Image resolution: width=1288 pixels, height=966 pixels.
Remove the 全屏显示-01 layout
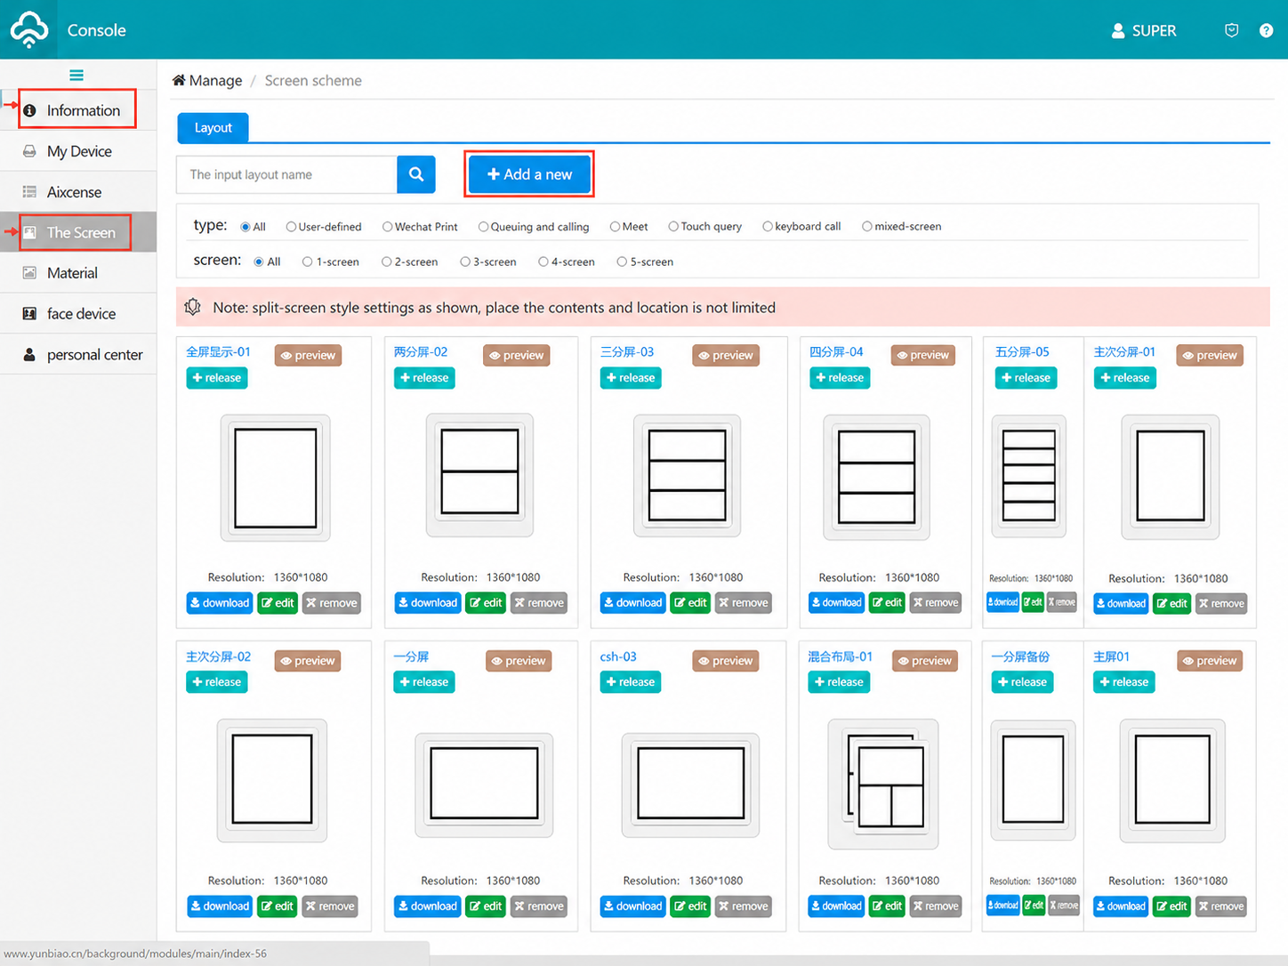pyautogui.click(x=332, y=603)
